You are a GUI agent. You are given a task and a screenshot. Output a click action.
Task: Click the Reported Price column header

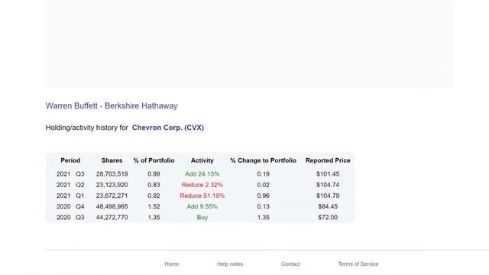[328, 160]
